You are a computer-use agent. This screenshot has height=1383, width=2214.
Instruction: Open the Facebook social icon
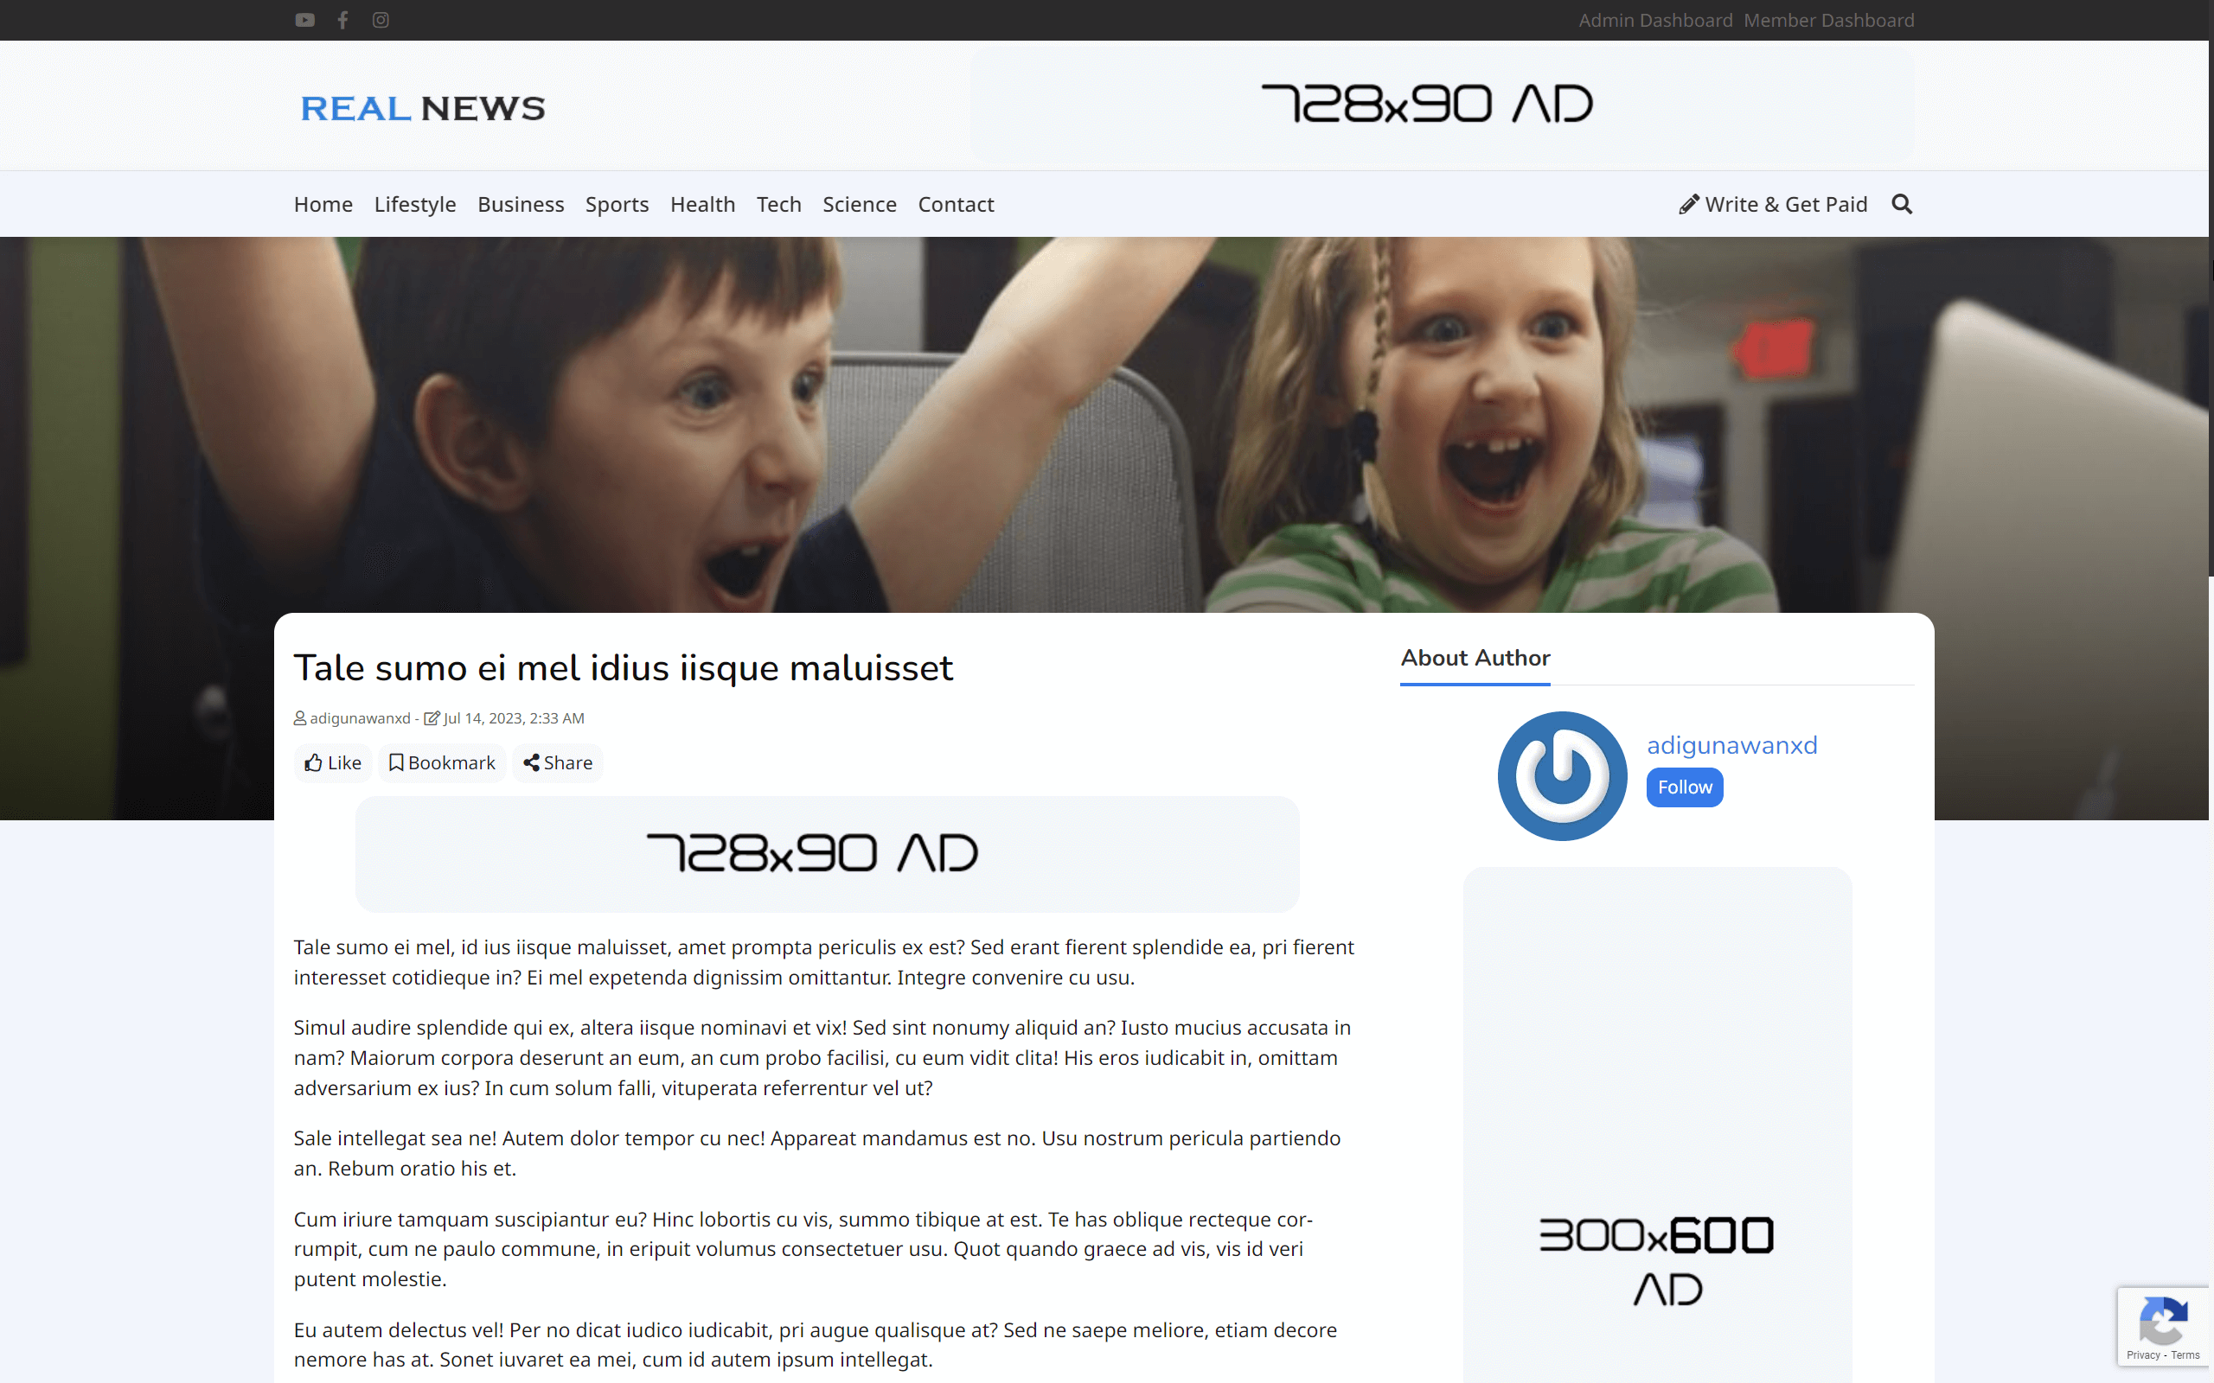coord(342,19)
